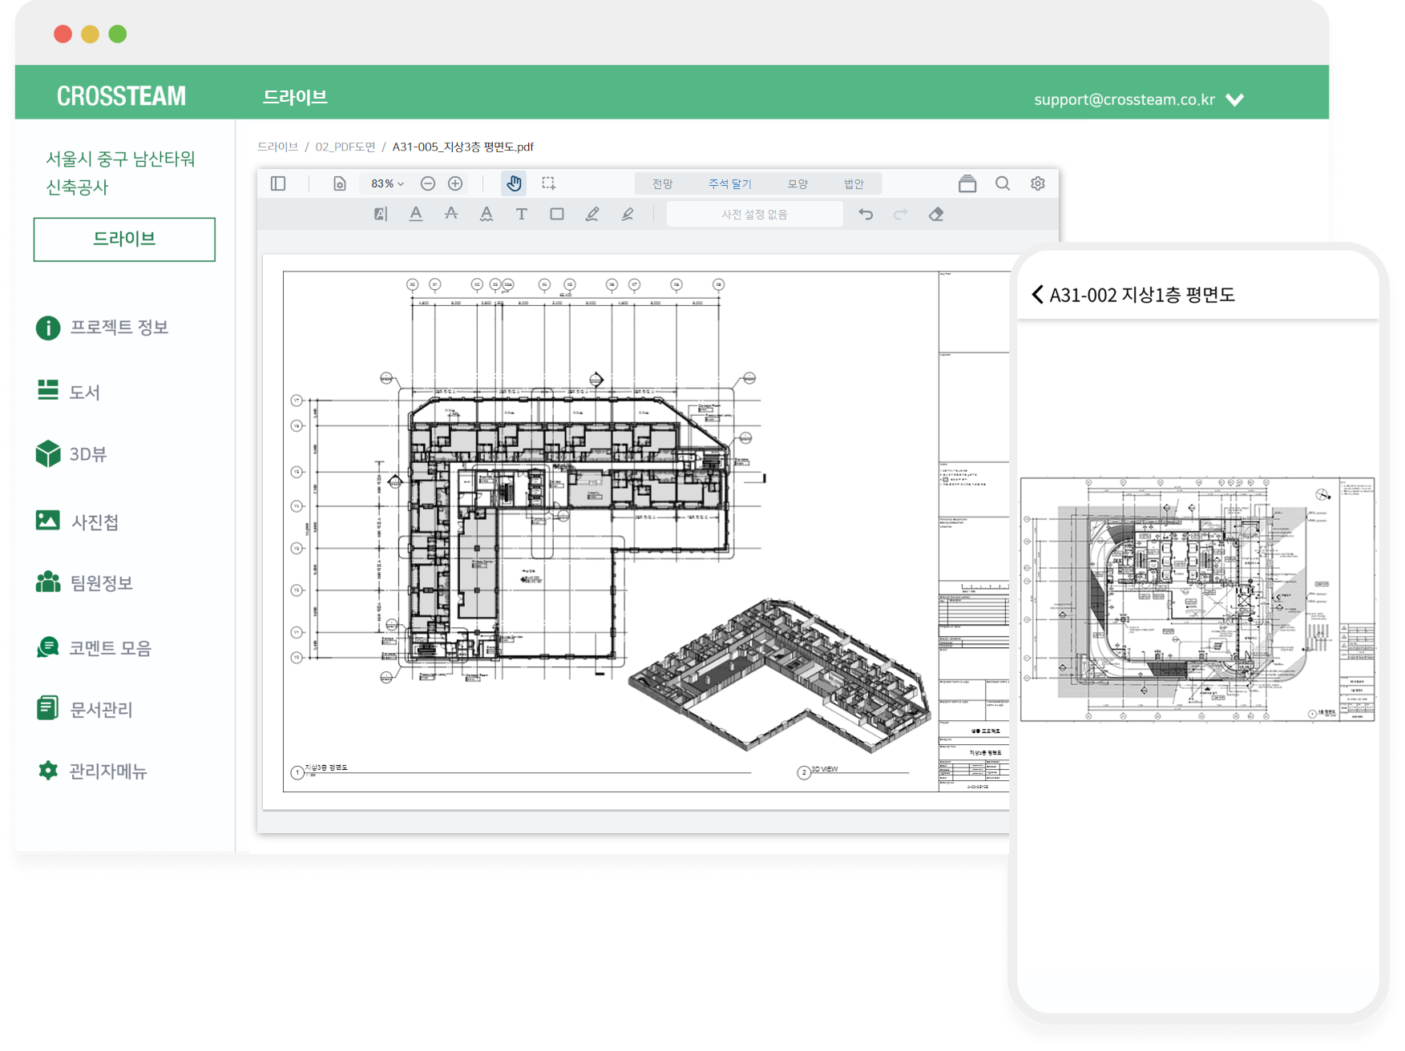This screenshot has height=1051, width=1405.
Task: Select the text highlight tool
Action: (x=381, y=214)
